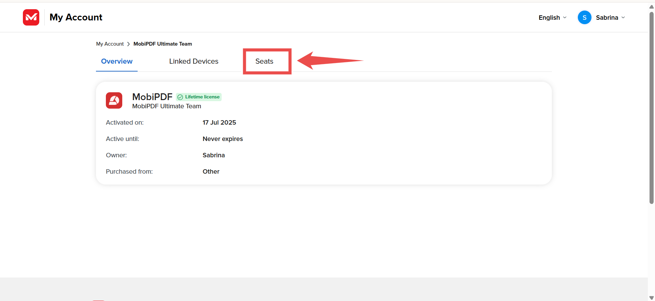This screenshot has width=655, height=301.
Task: Click the Purchased from label
Action: [129, 172]
